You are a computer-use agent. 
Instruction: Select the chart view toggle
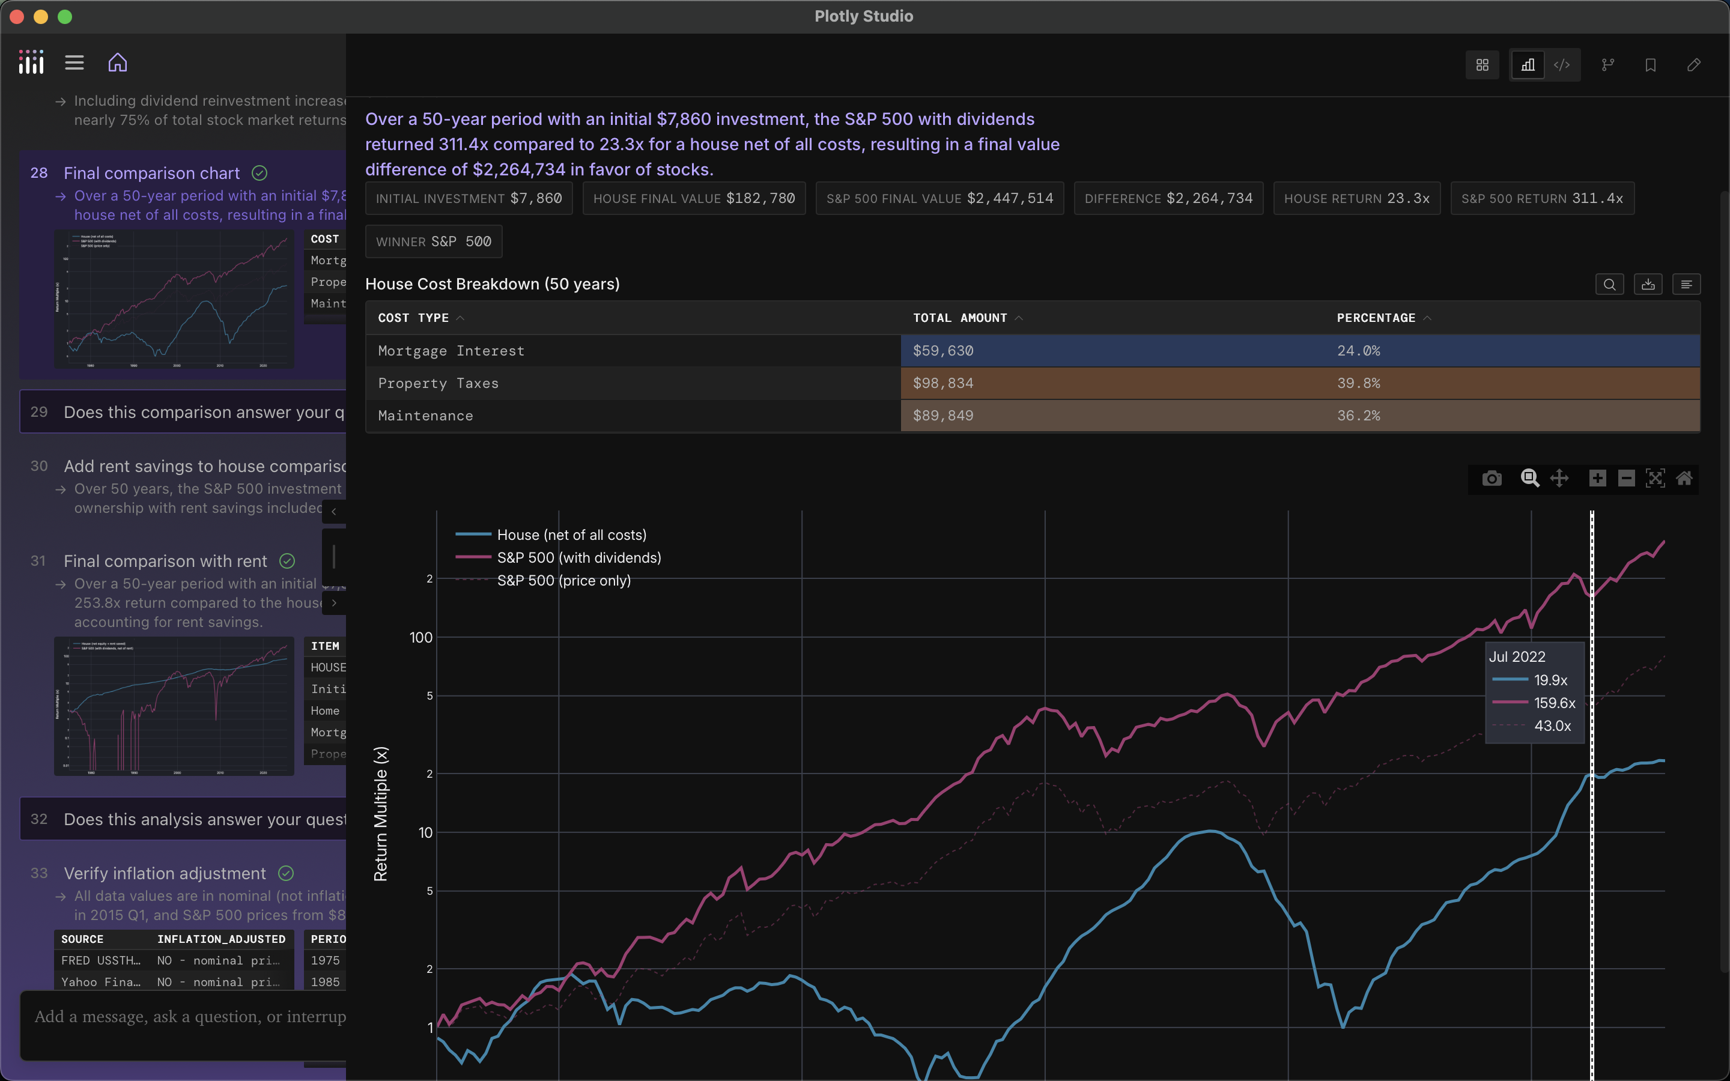point(1528,65)
